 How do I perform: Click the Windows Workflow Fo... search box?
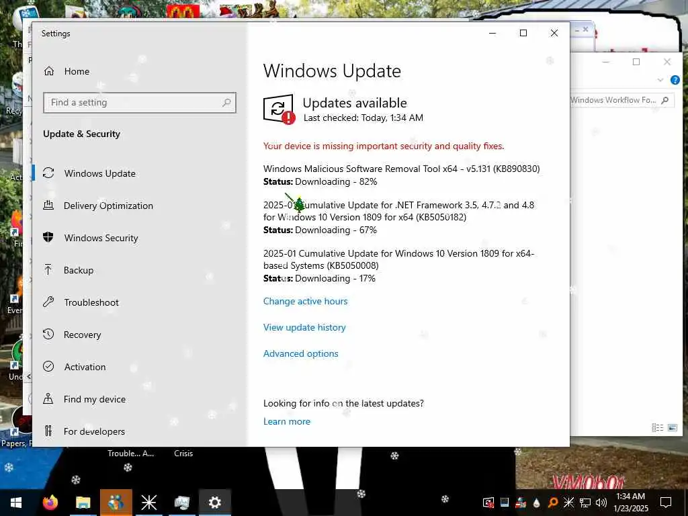pyautogui.click(x=621, y=100)
